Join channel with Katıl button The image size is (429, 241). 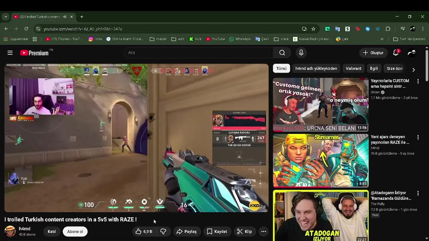click(52, 232)
